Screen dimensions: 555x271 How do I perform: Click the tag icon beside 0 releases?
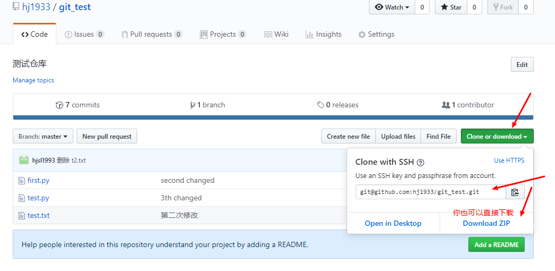321,105
